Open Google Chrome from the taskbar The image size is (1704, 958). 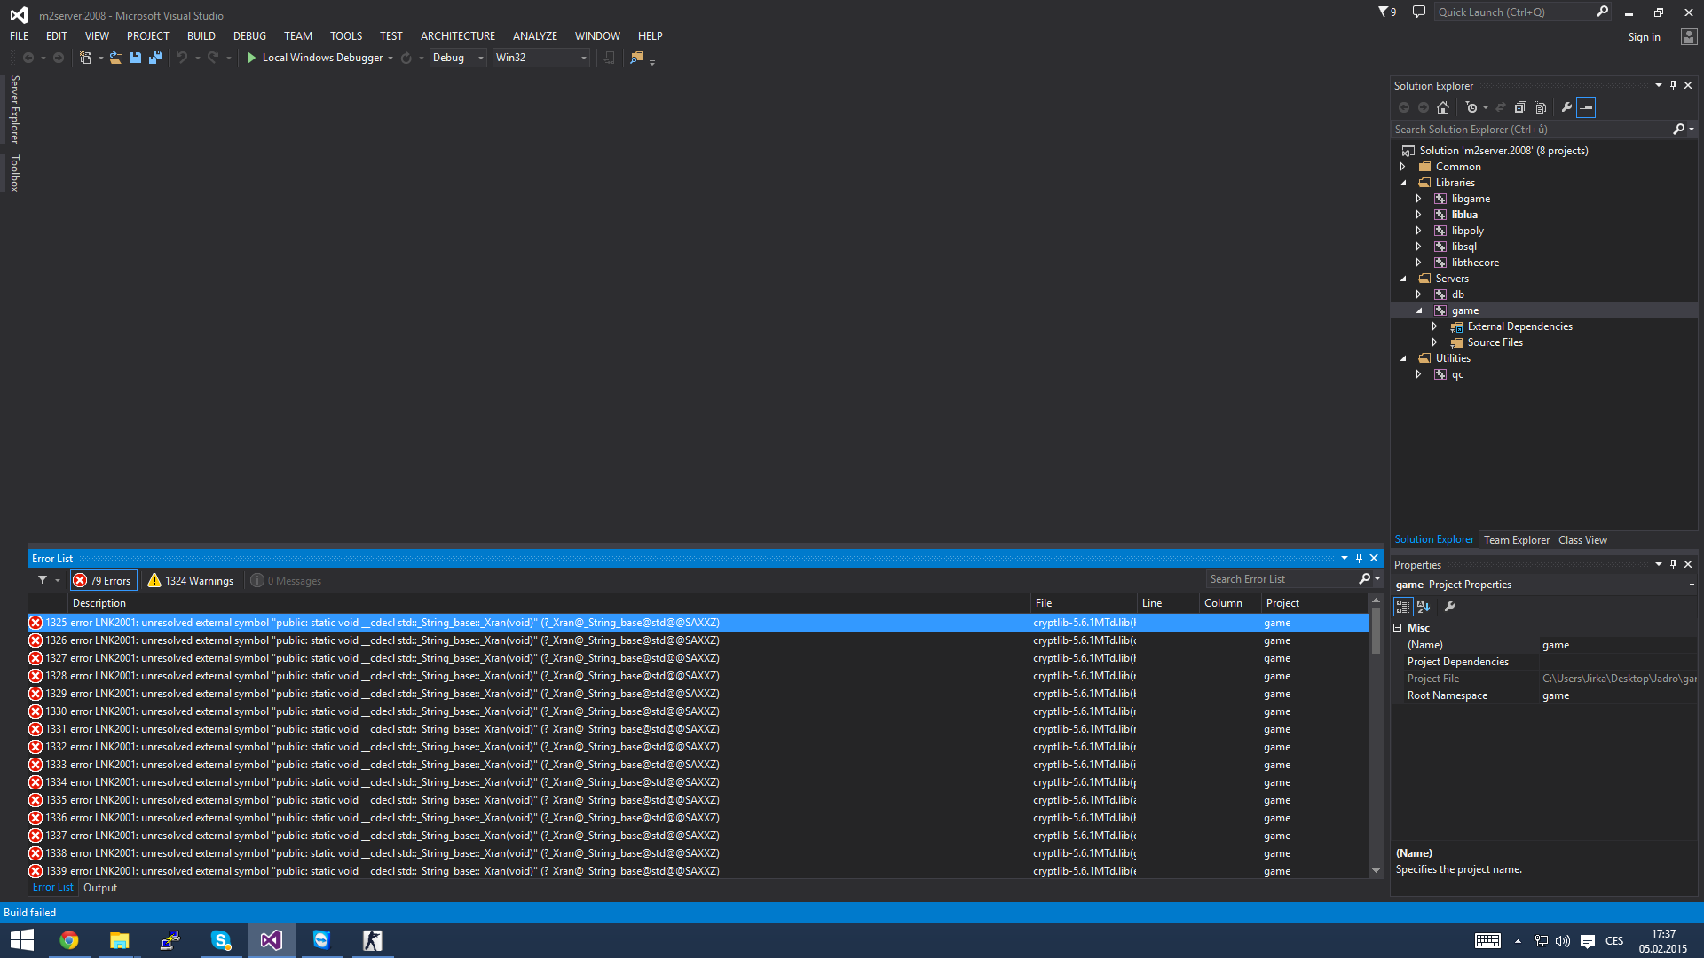[x=68, y=940]
